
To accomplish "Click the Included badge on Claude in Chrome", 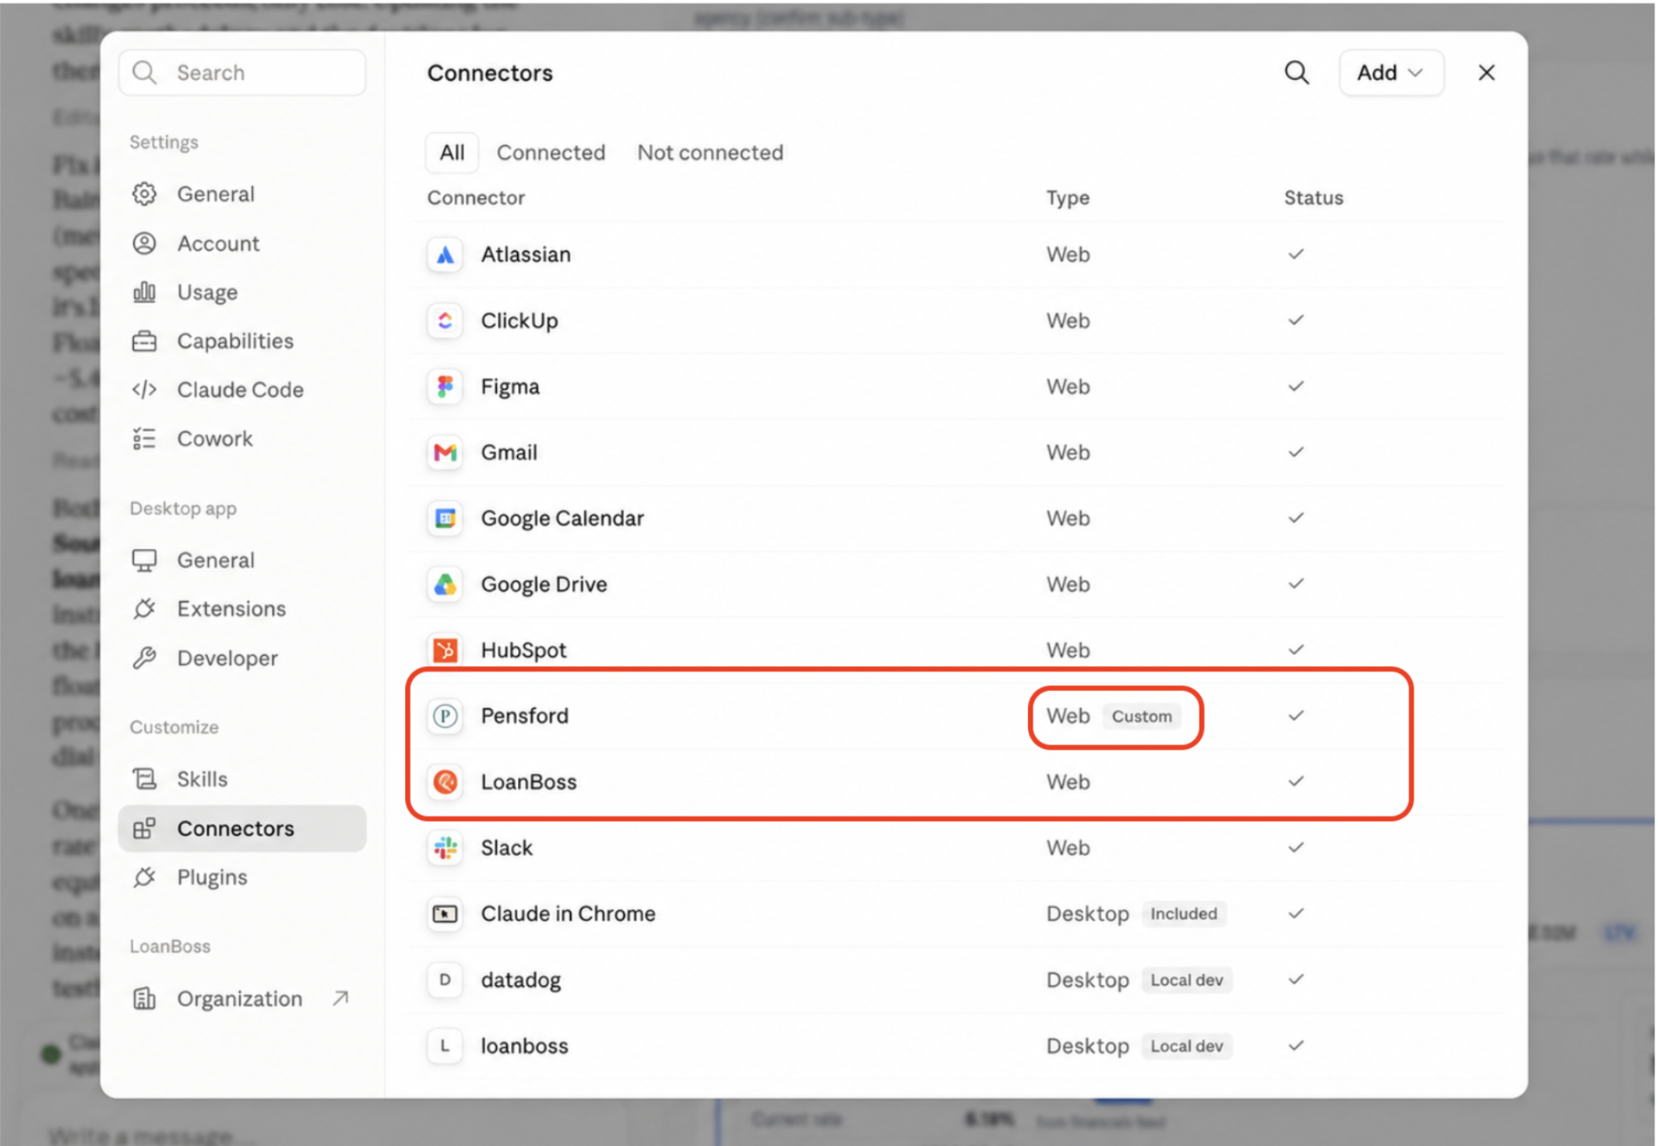I will [1184, 914].
